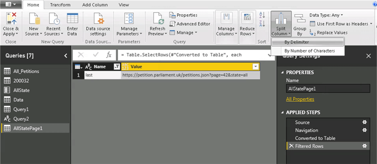The width and height of the screenshot is (377, 164).
Task: Collapse the APPLIED STEPS section
Action: [282, 113]
